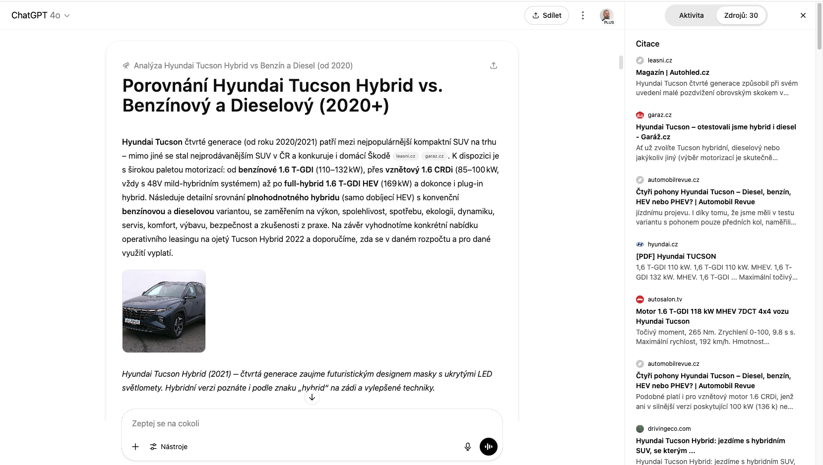Click the hyundai.cz favicon in sources list
Image resolution: width=823 pixels, height=465 pixels.
point(640,244)
